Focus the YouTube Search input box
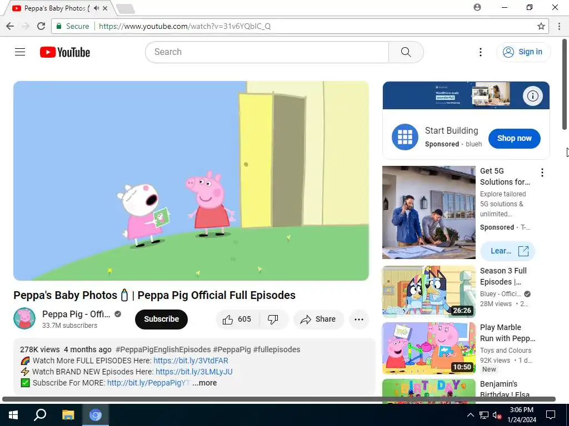This screenshot has height=426, width=569. 267,52
